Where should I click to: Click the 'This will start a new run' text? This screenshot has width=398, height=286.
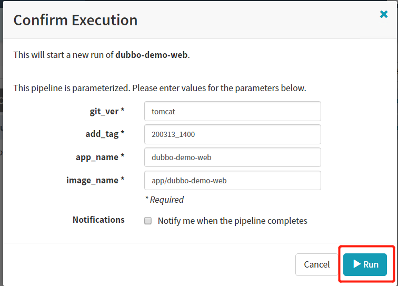point(63,54)
